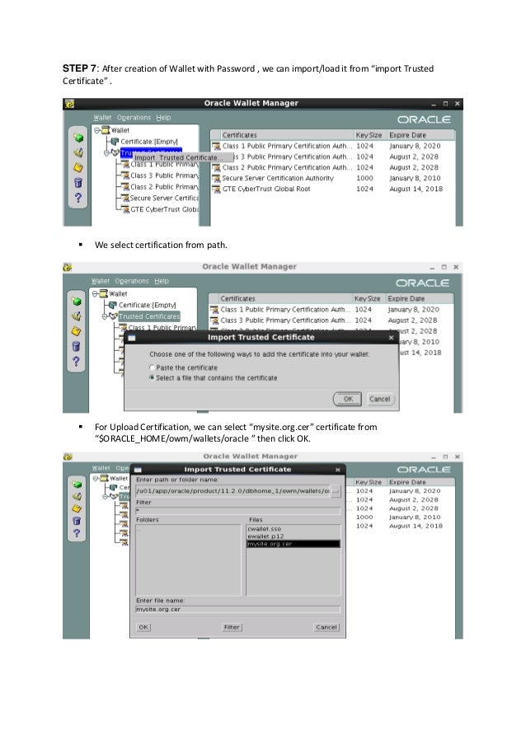526x744 pixels.
Task: Select ewallet.p12 in the Files list
Action: click(x=265, y=536)
